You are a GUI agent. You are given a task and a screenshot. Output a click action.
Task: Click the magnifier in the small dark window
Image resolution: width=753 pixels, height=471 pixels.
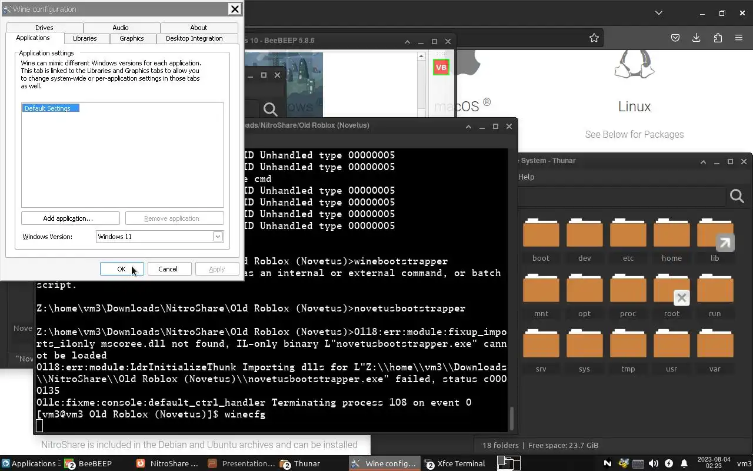270,109
